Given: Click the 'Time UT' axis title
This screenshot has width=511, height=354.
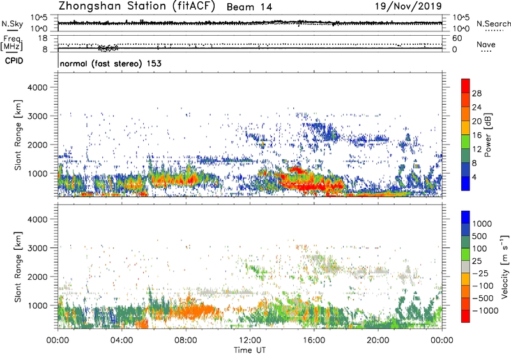Looking at the screenshot, I should click(250, 350).
